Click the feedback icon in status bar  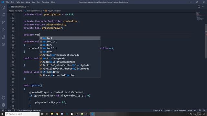coord(200,111)
